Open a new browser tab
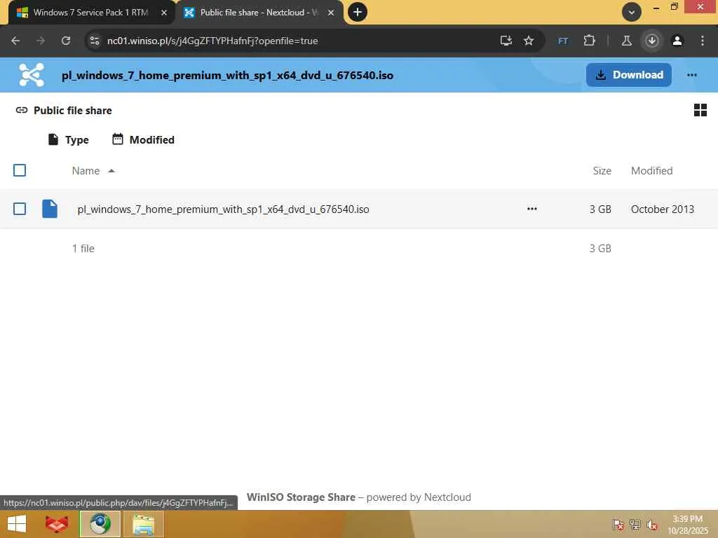This screenshot has width=718, height=538. pyautogui.click(x=358, y=12)
